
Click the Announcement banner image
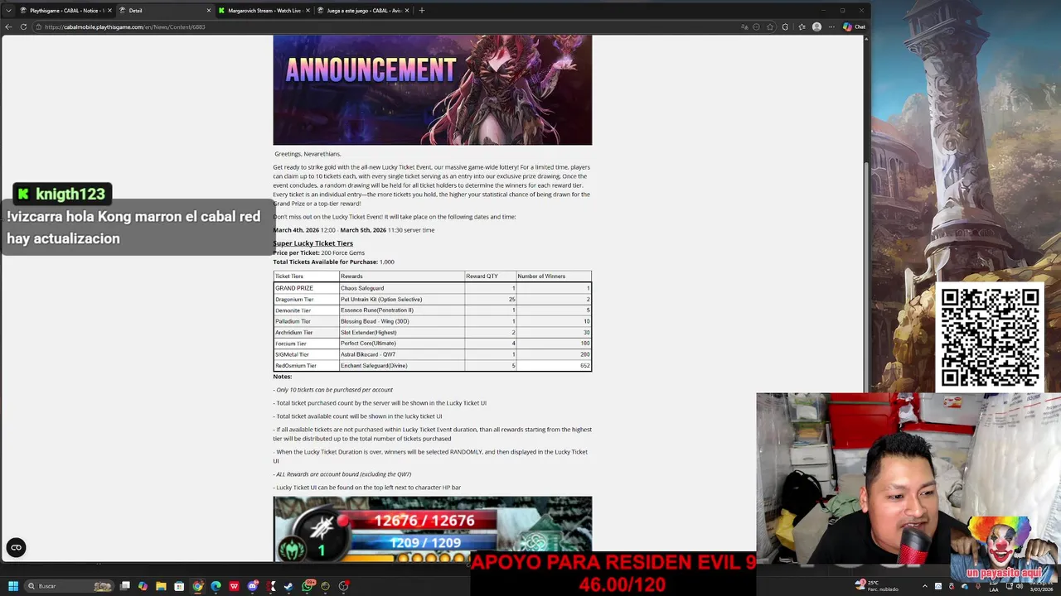tap(433, 89)
